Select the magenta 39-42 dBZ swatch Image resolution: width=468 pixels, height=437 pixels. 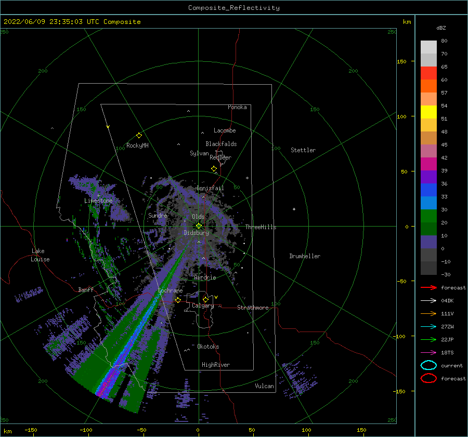[428, 164]
